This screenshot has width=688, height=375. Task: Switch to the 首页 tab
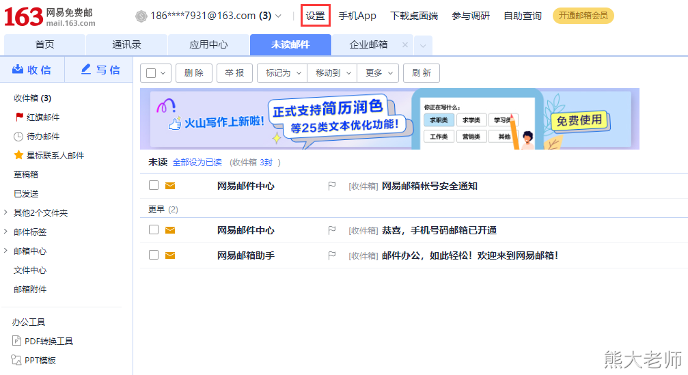(x=45, y=44)
